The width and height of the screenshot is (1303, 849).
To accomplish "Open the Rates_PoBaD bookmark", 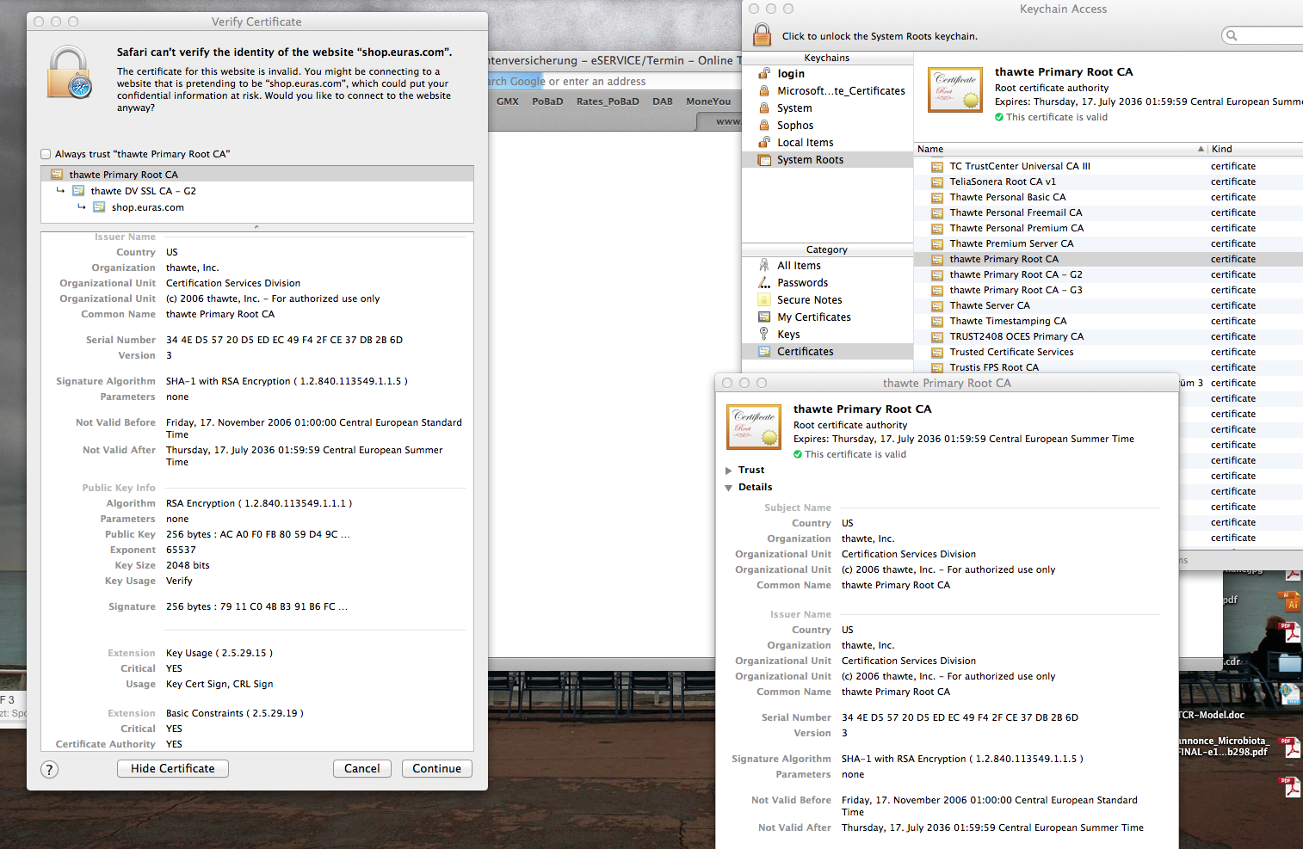I will (608, 102).
